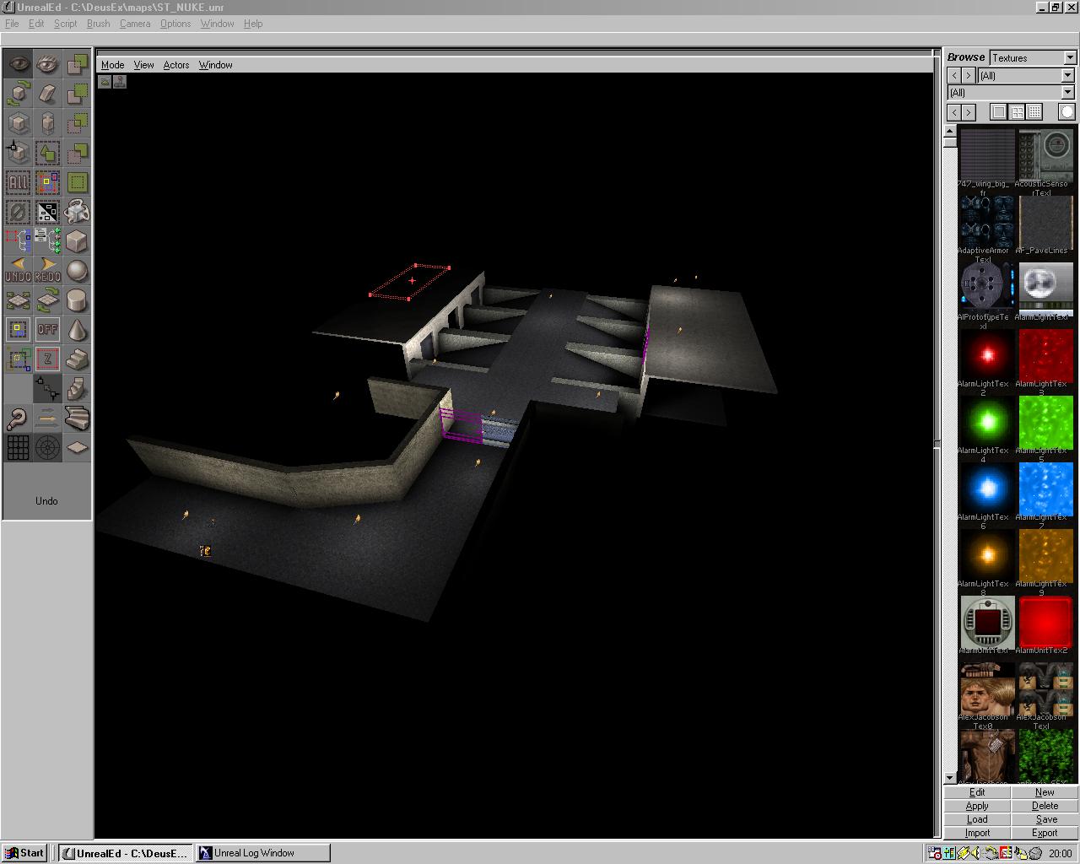Toggle the OFF button in the toolbox
Image resolution: width=1080 pixels, height=864 pixels.
coord(47,329)
